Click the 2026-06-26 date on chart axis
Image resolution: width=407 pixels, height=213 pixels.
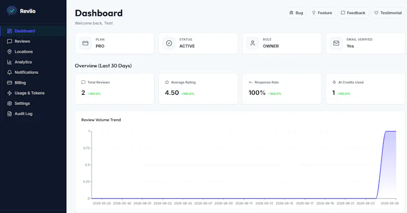pos(389,203)
